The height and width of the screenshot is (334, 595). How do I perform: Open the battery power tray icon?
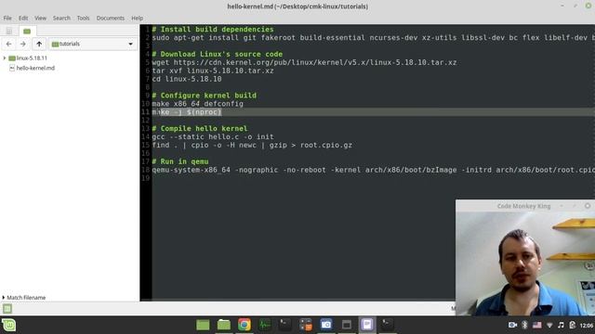click(x=573, y=325)
